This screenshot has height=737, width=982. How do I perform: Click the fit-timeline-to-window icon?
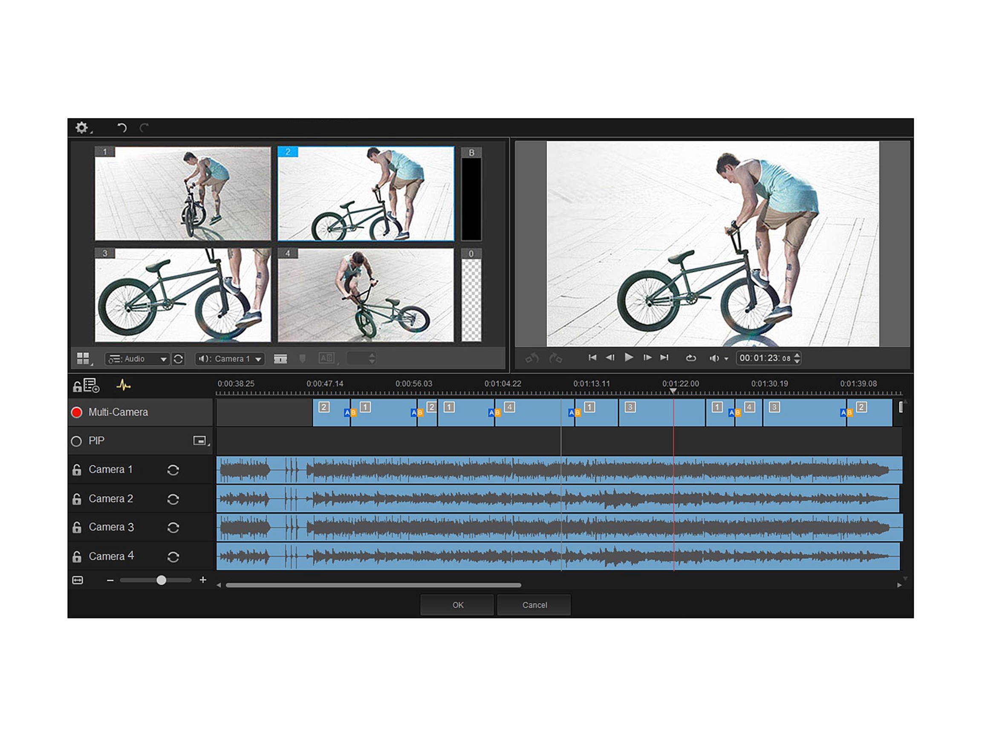(x=77, y=580)
